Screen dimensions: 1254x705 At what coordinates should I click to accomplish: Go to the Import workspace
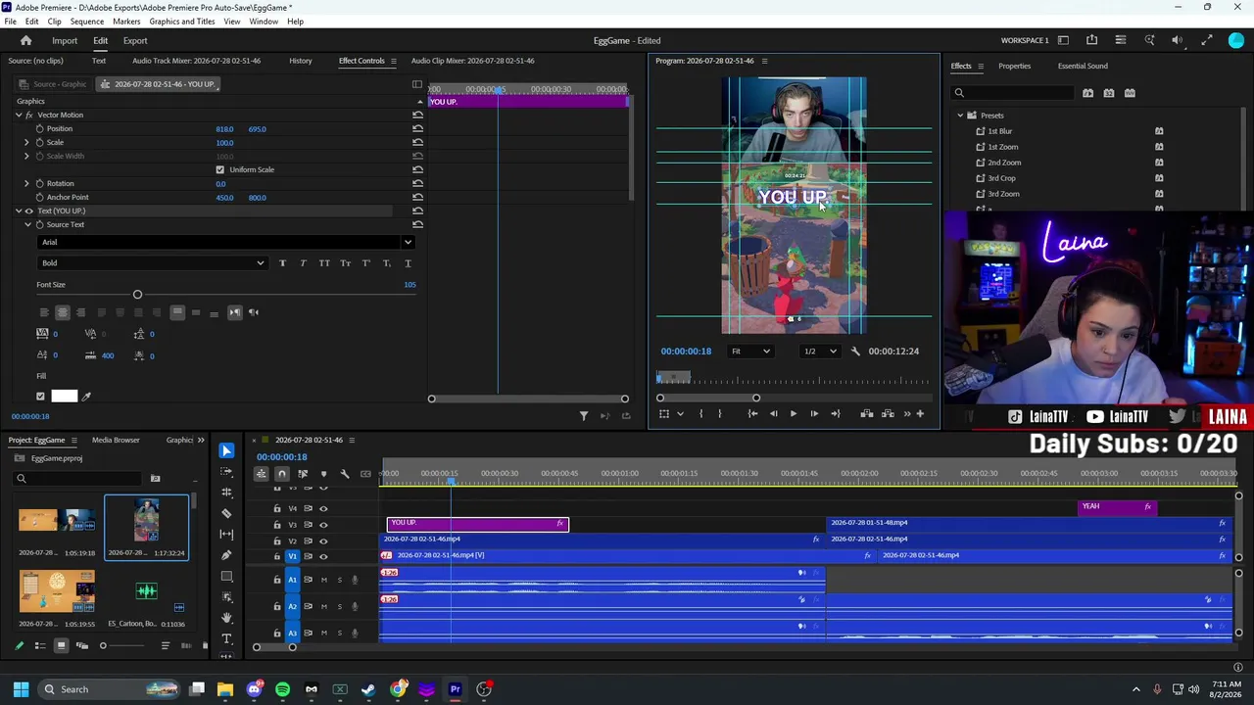click(x=65, y=40)
